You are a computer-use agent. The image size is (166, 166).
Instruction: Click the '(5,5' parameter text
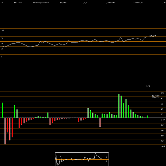[x=85, y=3]
